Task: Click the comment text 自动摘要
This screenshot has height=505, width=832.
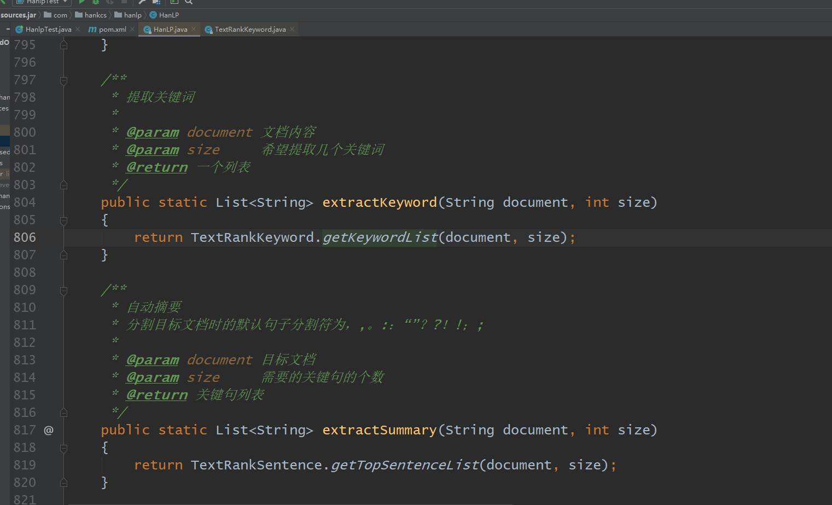Action: (154, 307)
